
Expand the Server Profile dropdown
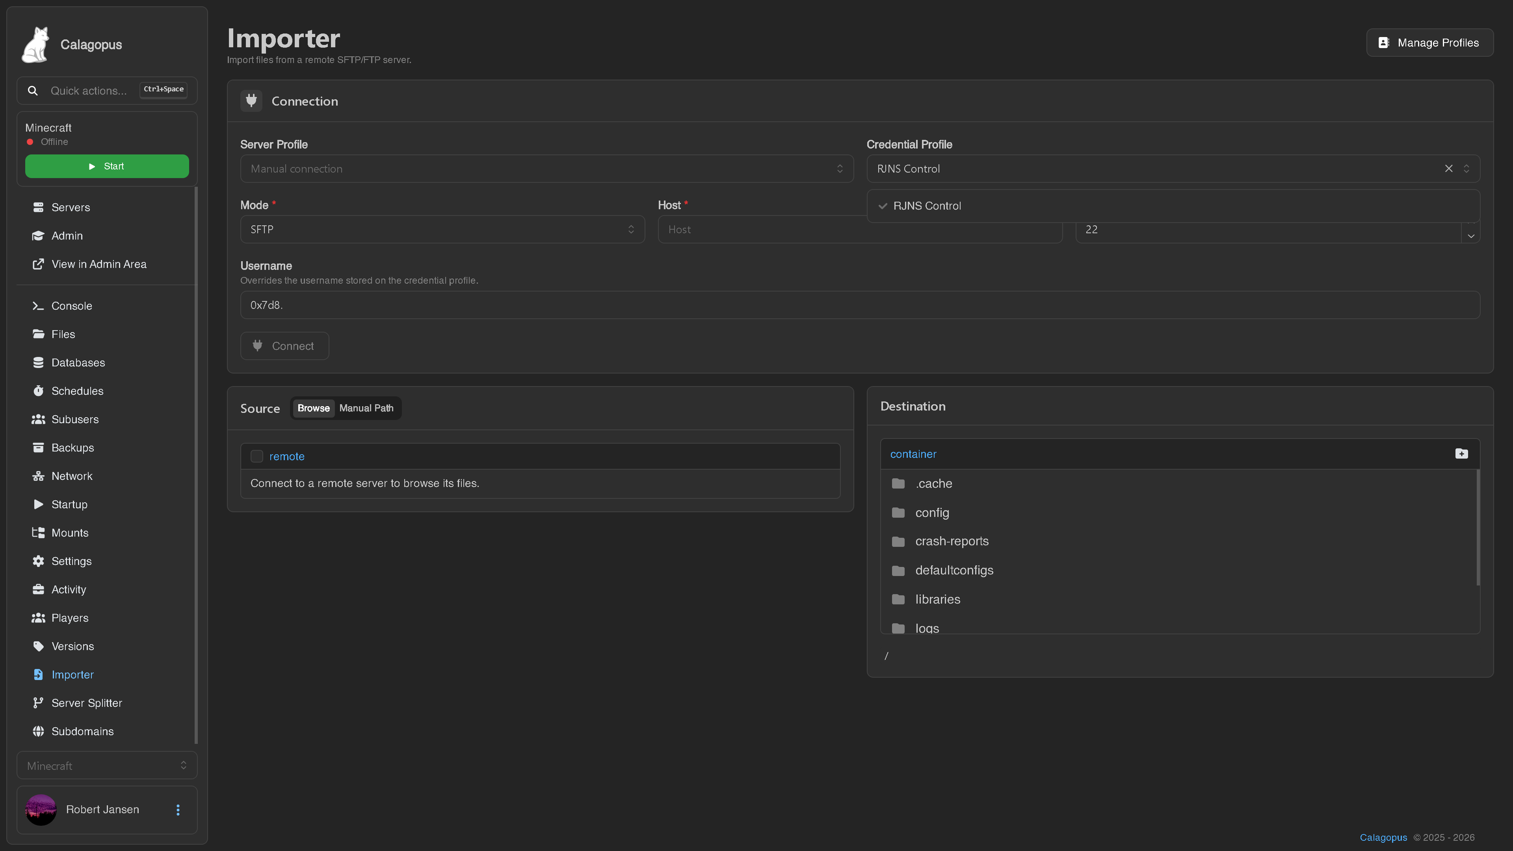point(546,169)
